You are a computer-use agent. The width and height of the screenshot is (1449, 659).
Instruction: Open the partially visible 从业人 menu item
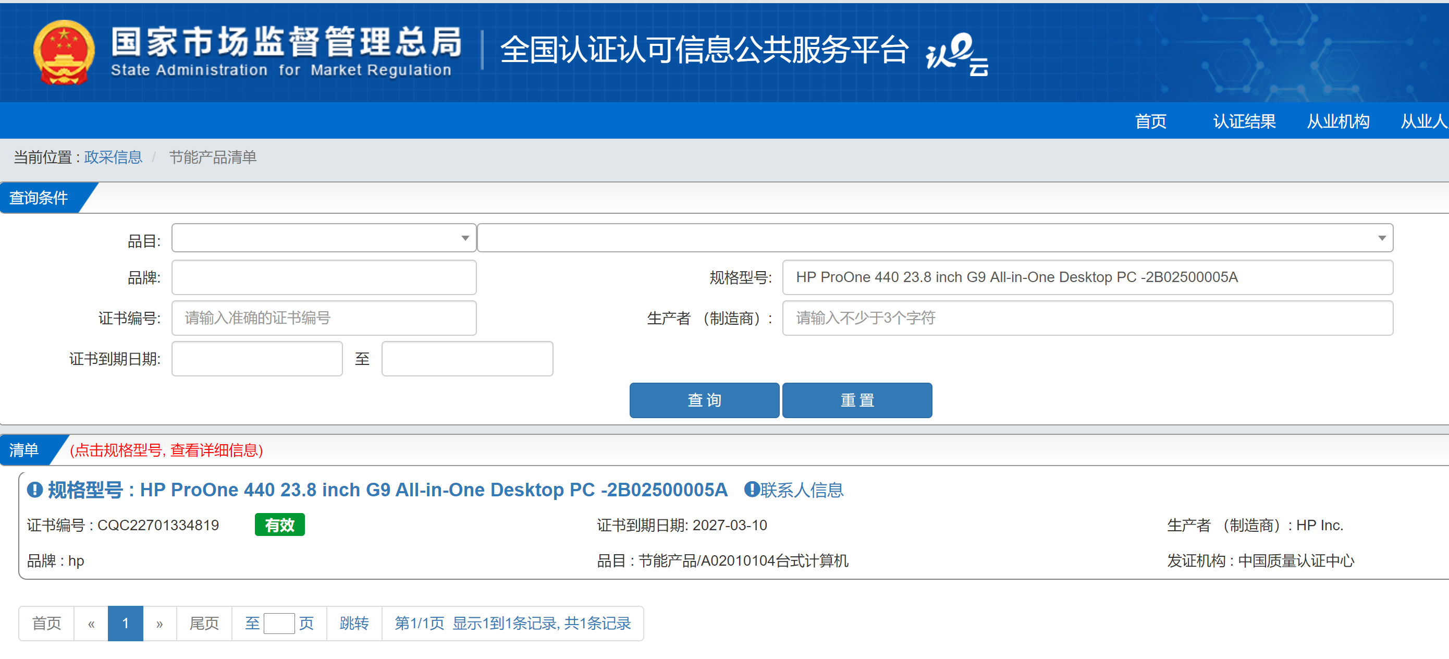[1425, 121]
